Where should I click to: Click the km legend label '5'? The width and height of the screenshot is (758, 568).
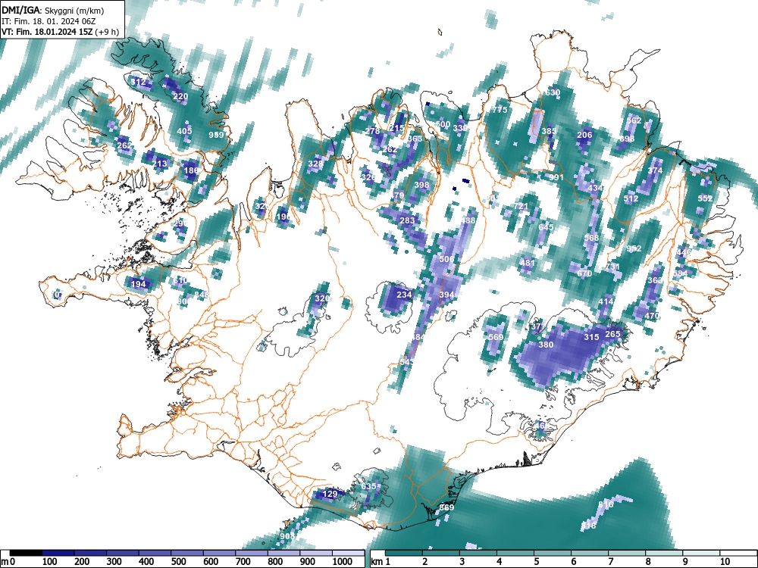(536, 562)
